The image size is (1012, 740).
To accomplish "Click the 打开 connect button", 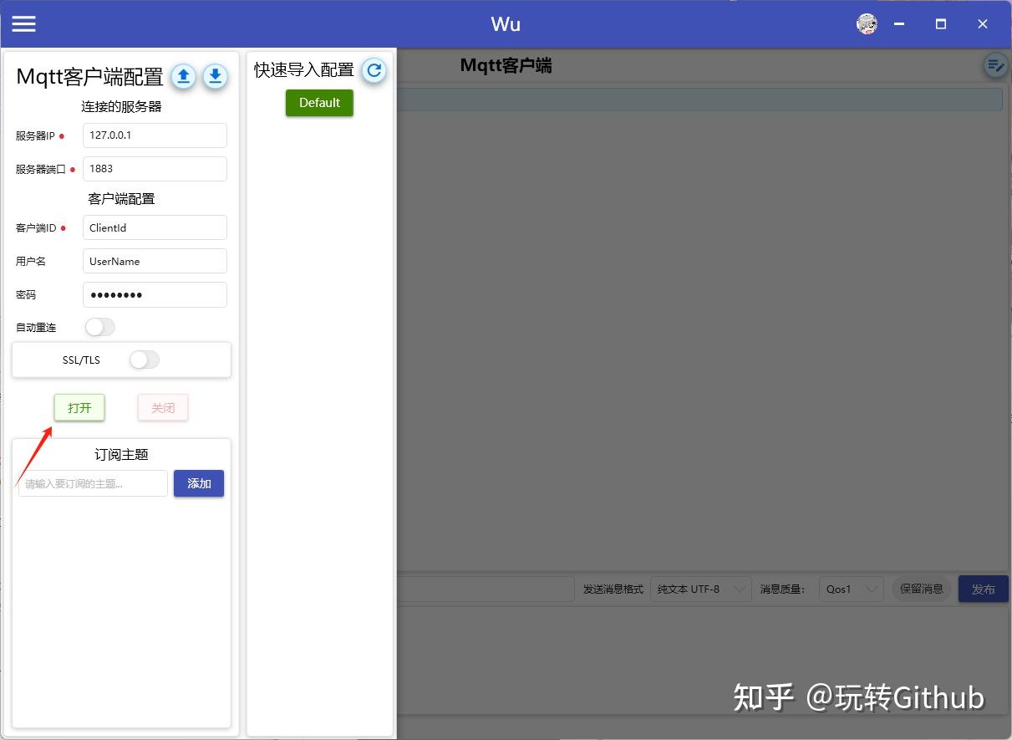I will pos(79,407).
